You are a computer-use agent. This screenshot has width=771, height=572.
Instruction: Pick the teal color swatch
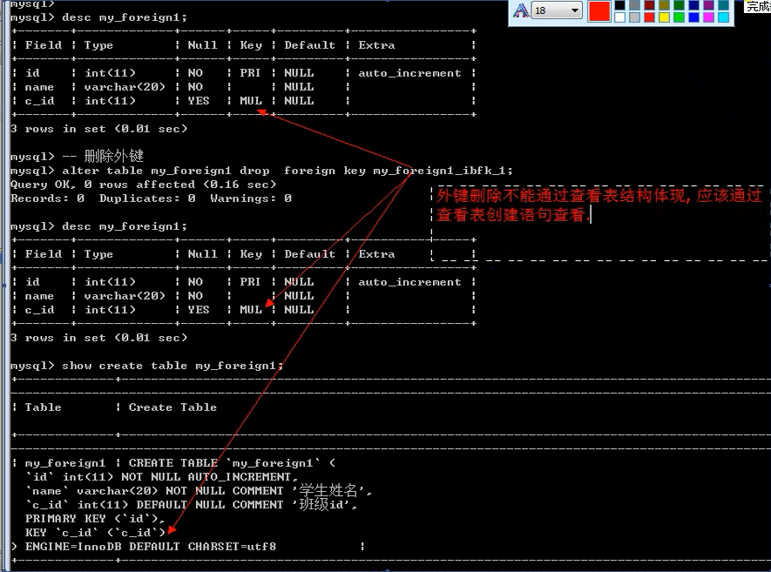click(x=723, y=5)
